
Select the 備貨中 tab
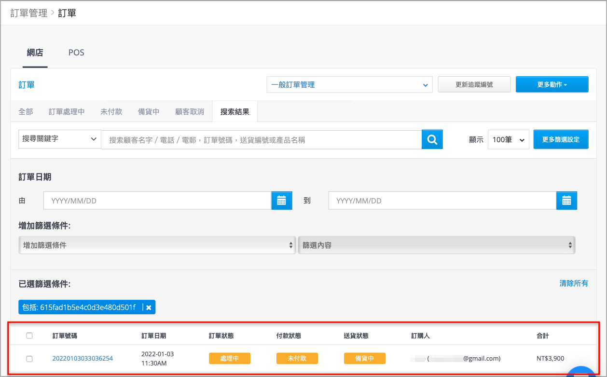coord(149,111)
